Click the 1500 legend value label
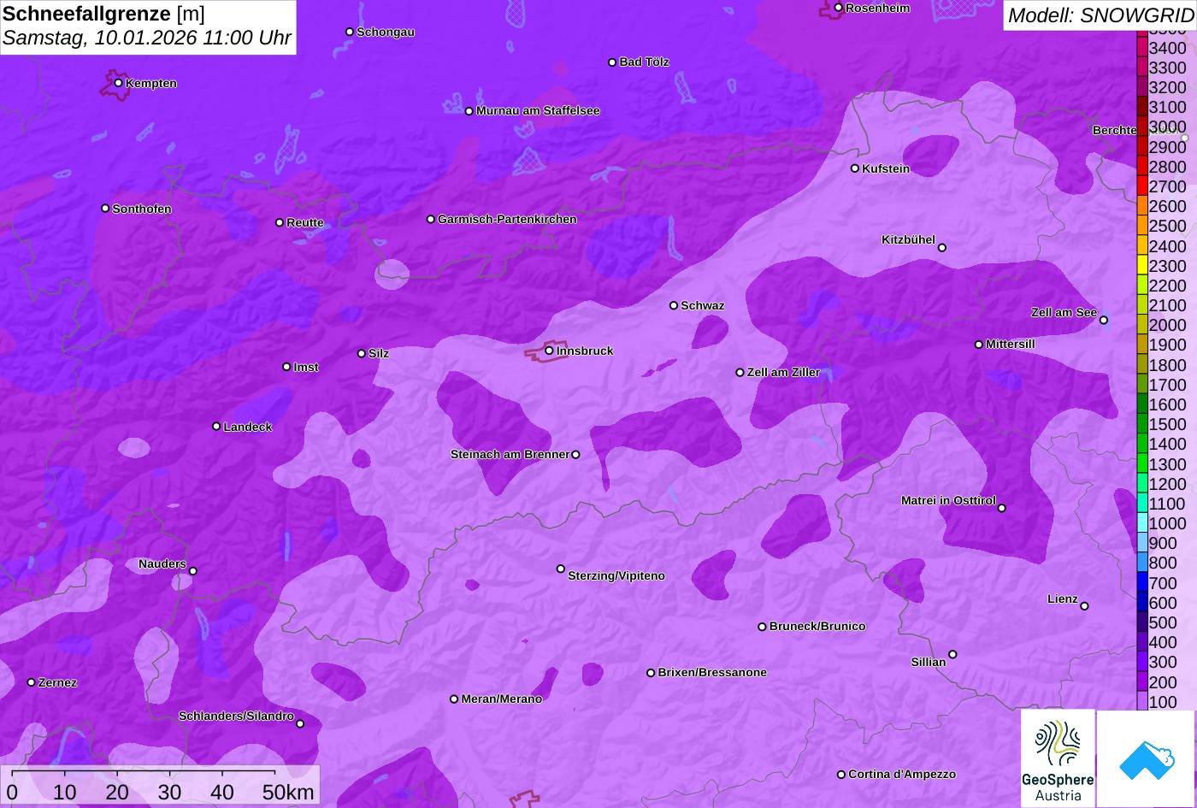Viewport: 1197px width, 808px height. coord(1168,424)
